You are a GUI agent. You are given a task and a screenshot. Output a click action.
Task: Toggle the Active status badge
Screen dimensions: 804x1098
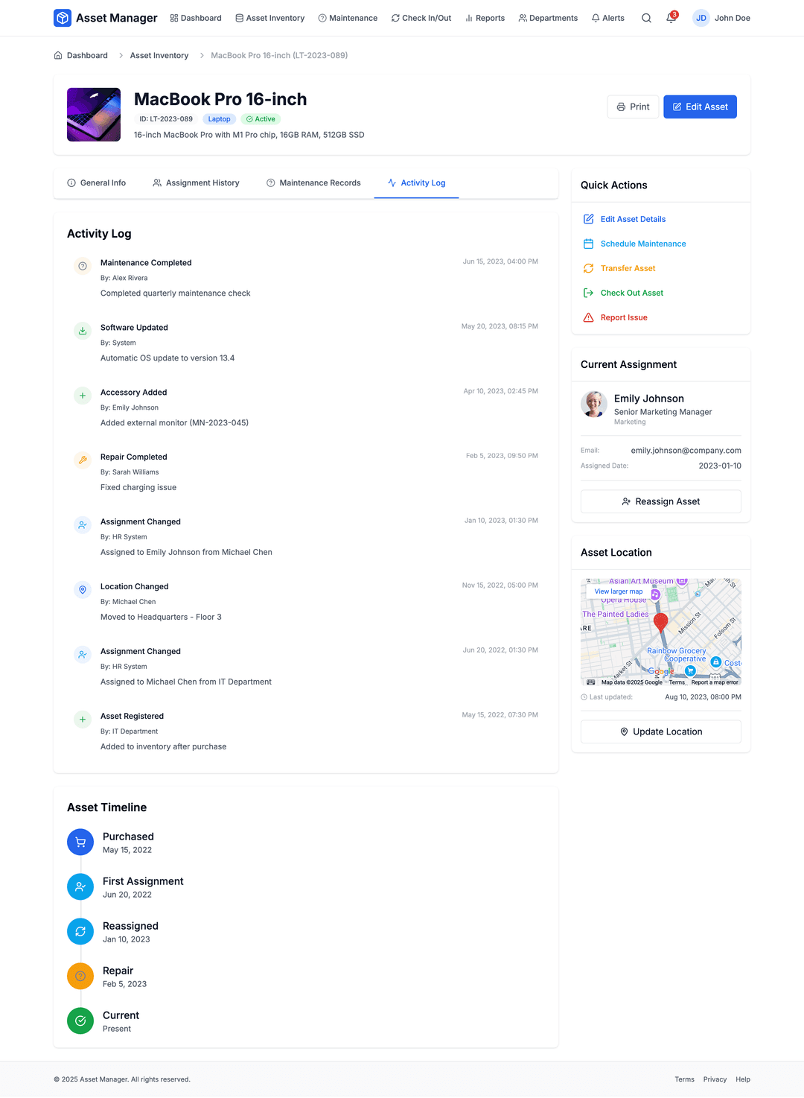pyautogui.click(x=260, y=118)
